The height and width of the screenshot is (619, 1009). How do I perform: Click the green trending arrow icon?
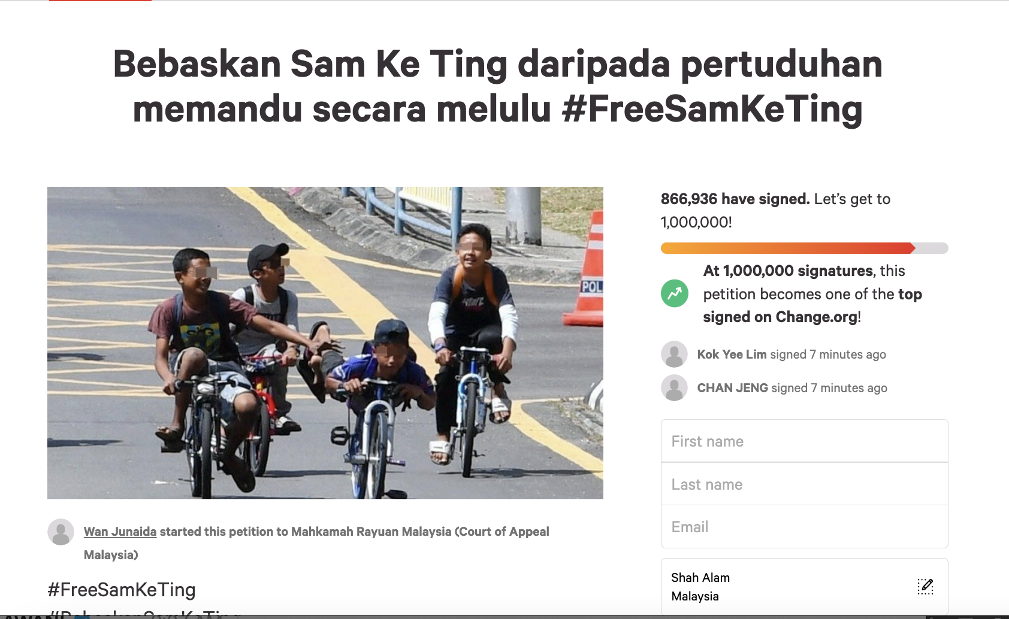(675, 293)
